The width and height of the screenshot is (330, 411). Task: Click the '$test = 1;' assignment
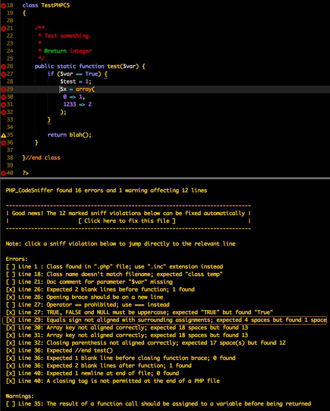(75, 82)
